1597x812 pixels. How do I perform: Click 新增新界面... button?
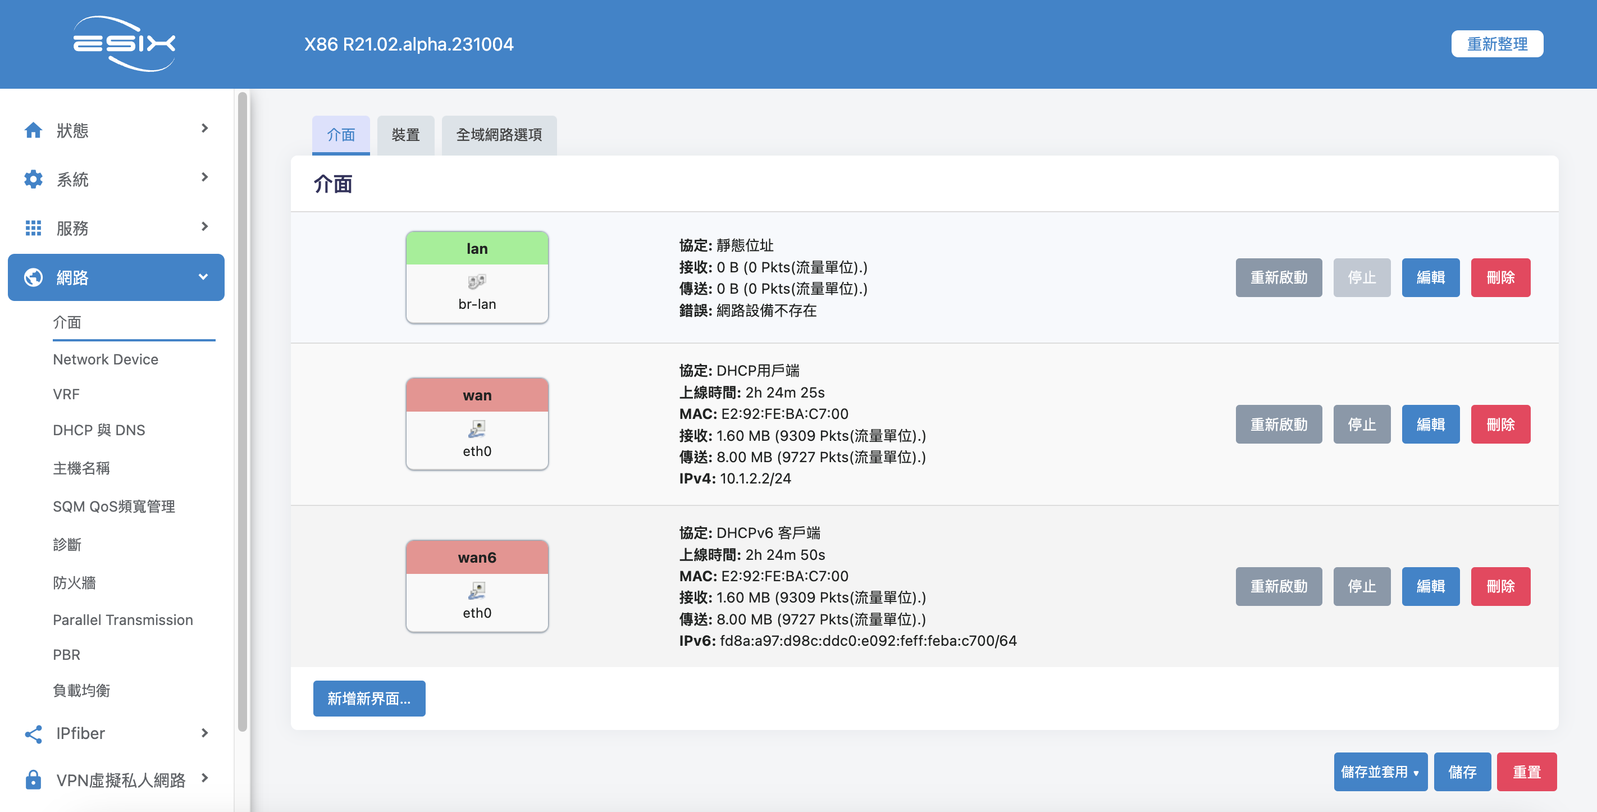pyautogui.click(x=369, y=699)
